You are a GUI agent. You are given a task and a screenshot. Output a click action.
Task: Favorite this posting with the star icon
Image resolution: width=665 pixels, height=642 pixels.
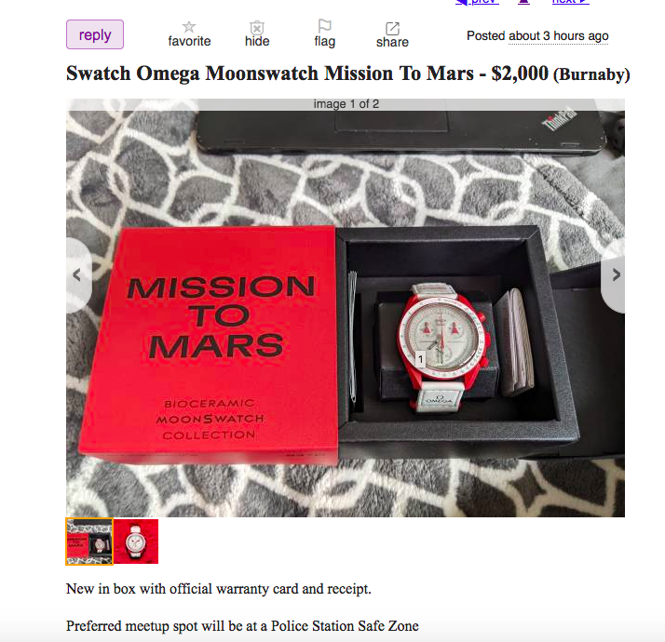pos(189,27)
